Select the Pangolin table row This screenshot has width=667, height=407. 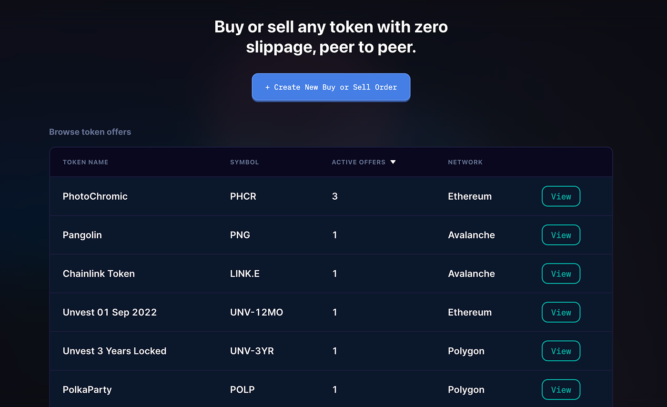[x=286, y=234]
